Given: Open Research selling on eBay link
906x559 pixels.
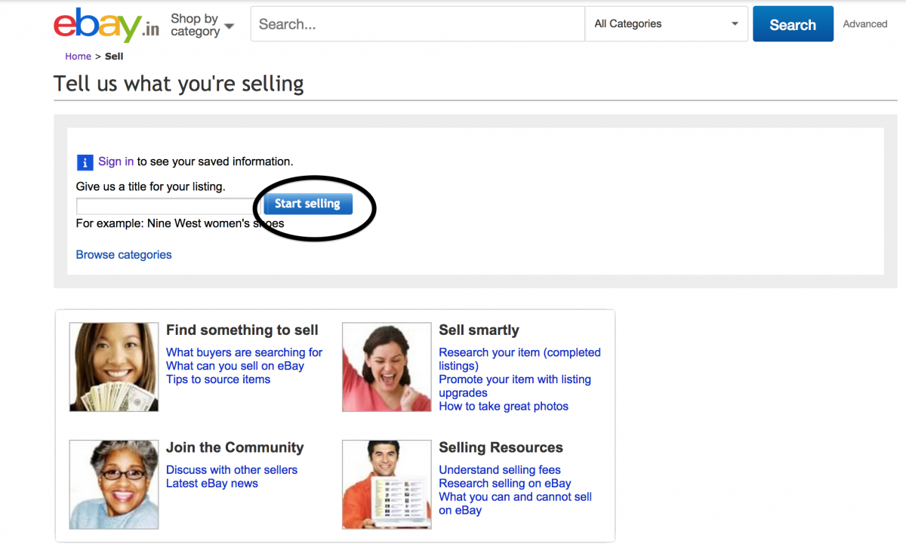Looking at the screenshot, I should tap(505, 484).
